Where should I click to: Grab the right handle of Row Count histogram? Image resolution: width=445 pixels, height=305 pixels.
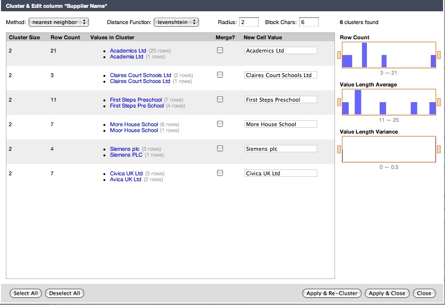tap(439, 55)
